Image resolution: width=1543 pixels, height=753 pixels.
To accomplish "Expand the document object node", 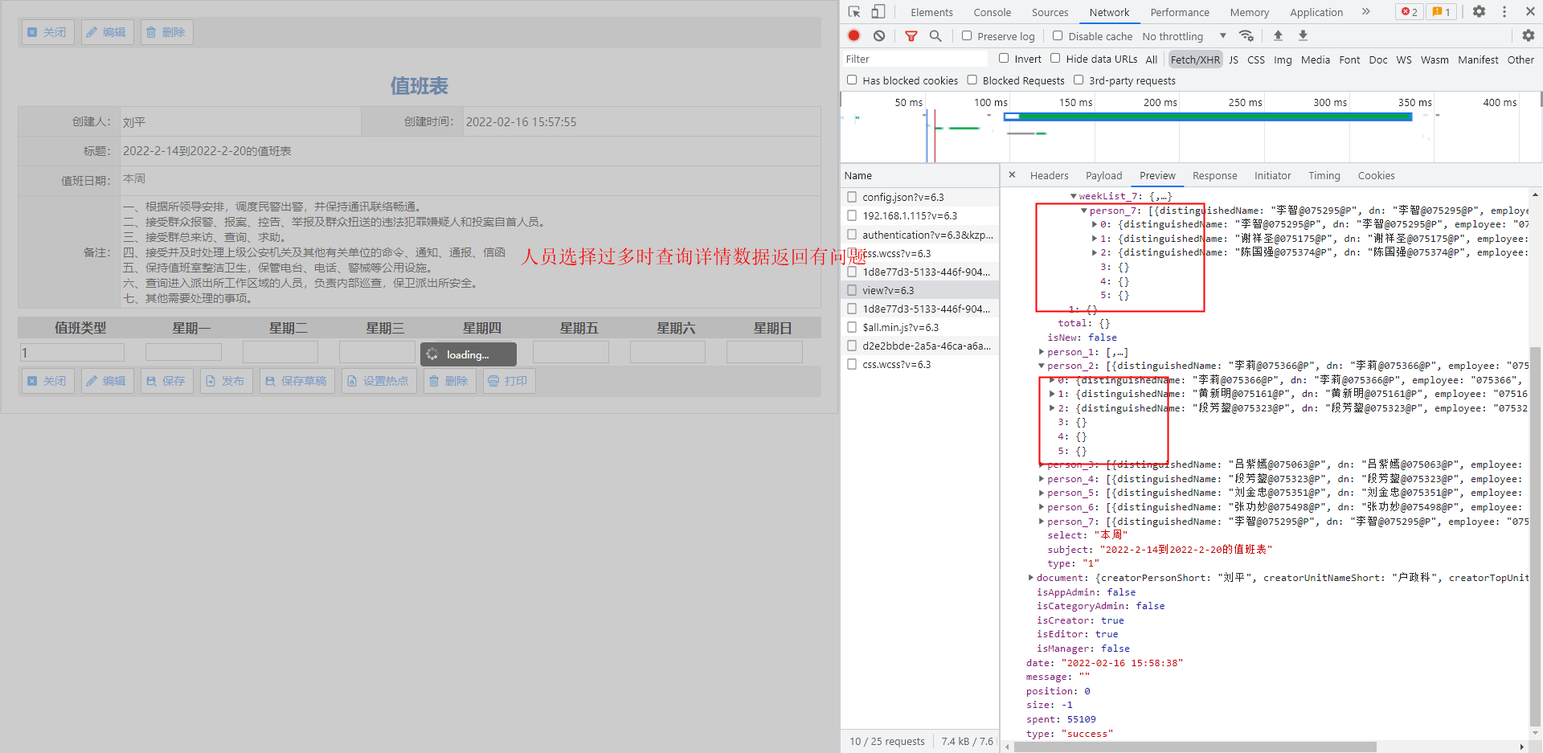I will (x=1031, y=578).
